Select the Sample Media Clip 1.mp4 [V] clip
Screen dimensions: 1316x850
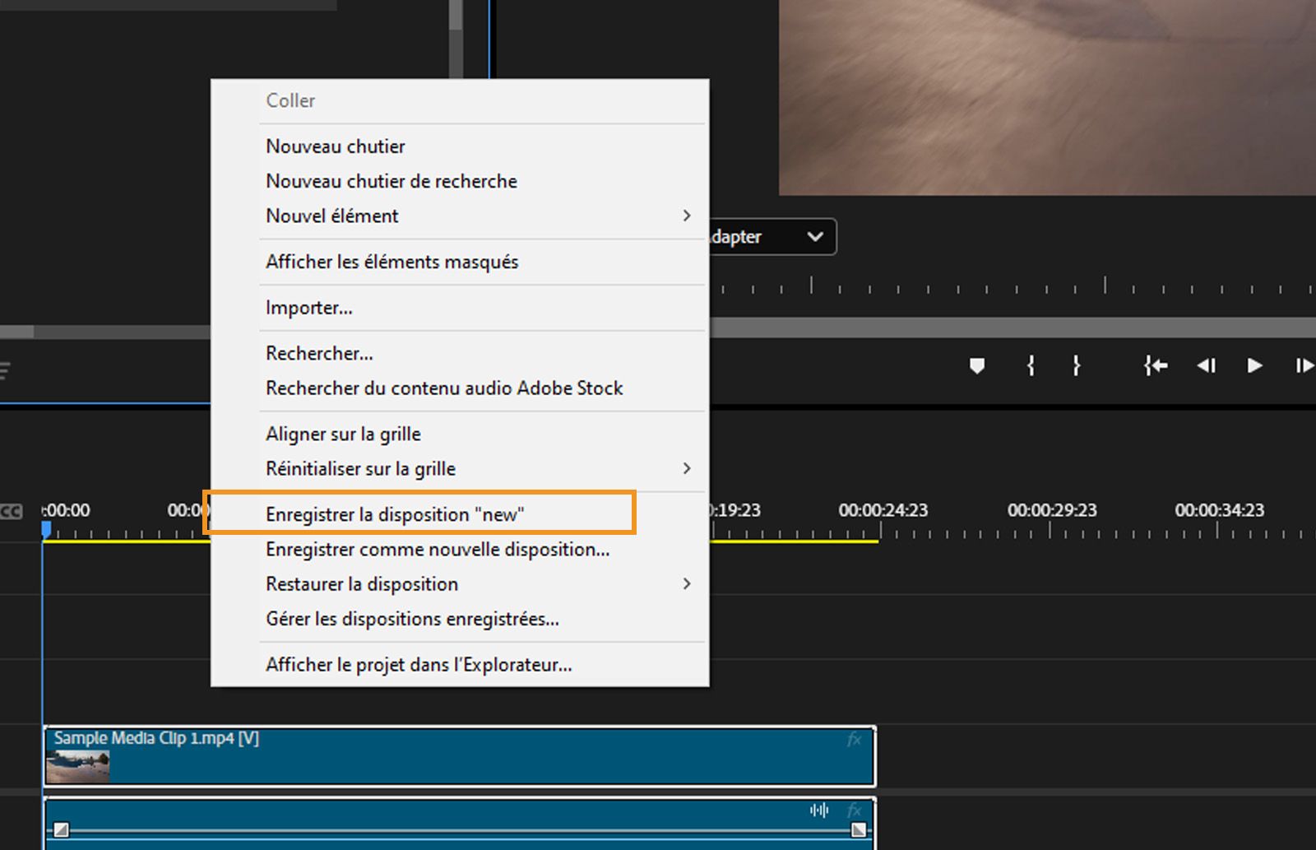(460, 756)
